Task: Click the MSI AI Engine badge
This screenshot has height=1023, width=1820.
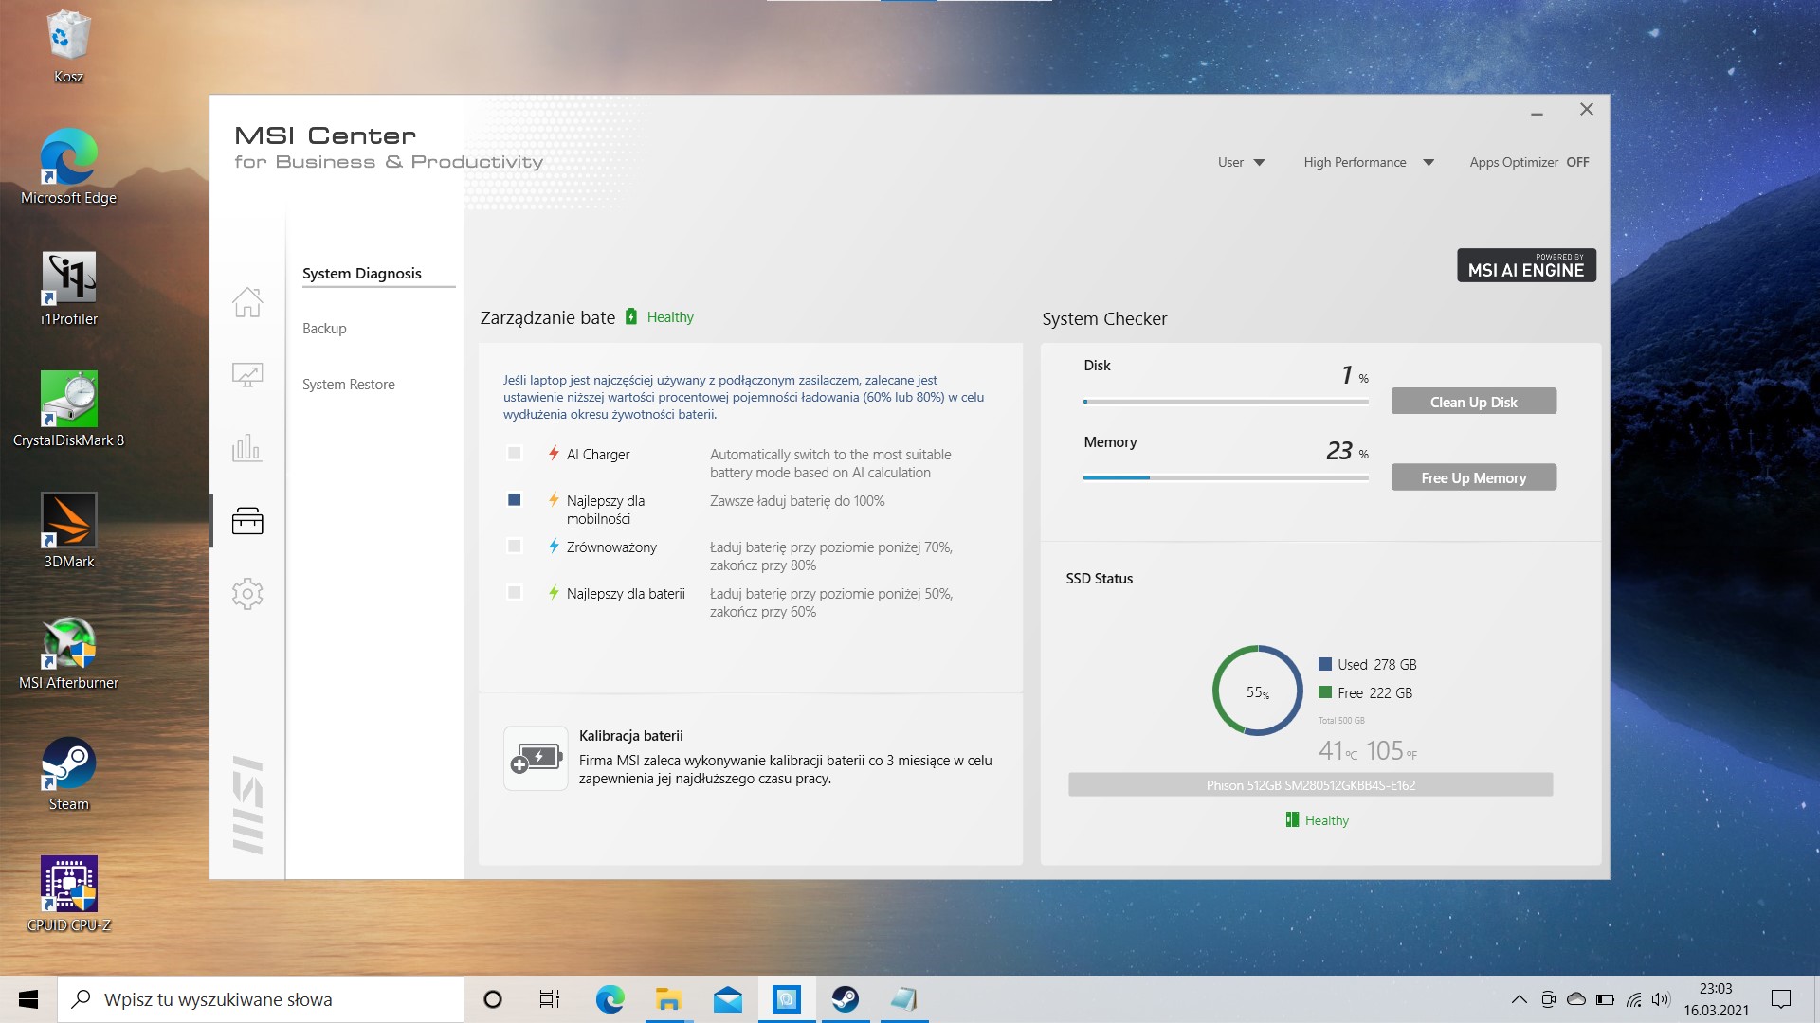Action: click(x=1525, y=265)
